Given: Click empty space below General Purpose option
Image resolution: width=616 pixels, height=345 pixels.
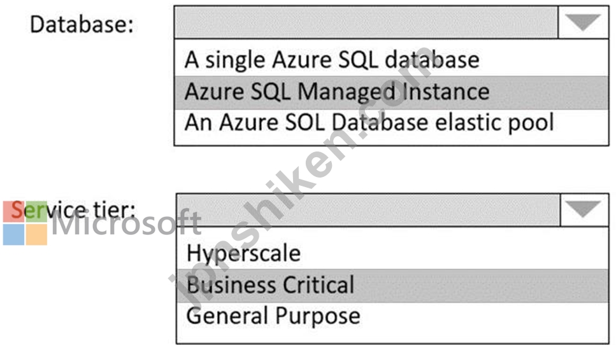Looking at the screenshot, I should 392,336.
